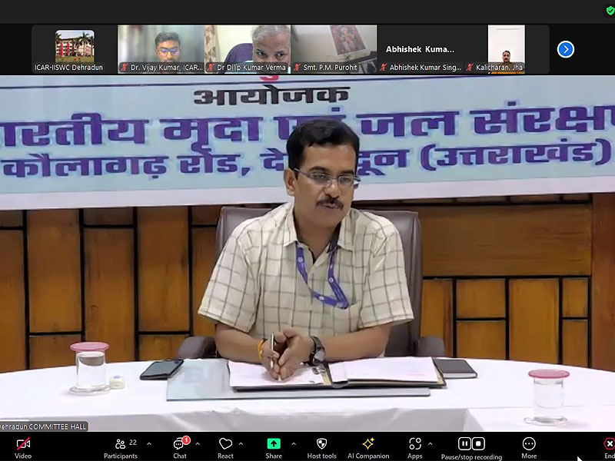Expand the Apps options caret

tap(429, 443)
